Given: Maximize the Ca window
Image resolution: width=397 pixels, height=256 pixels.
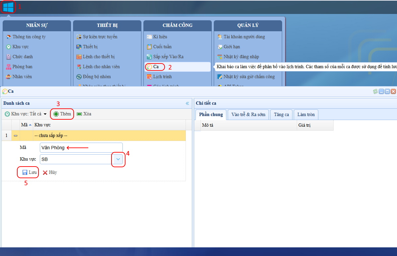Looking at the screenshot, I should [387, 91].
